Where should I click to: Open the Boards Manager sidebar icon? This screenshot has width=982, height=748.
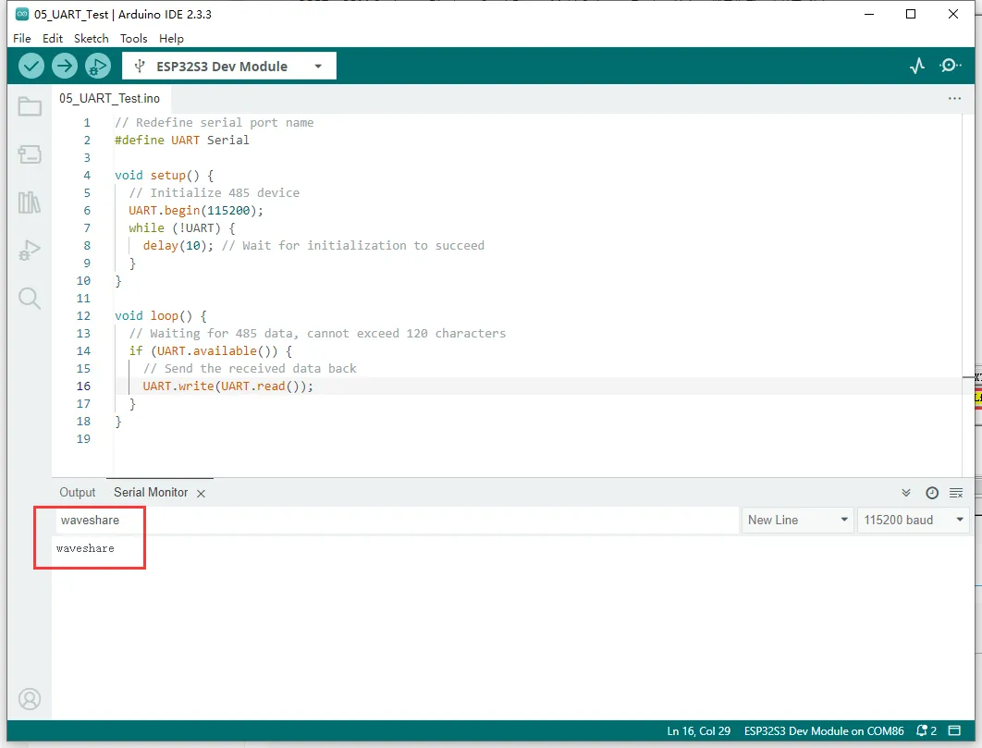point(30,154)
